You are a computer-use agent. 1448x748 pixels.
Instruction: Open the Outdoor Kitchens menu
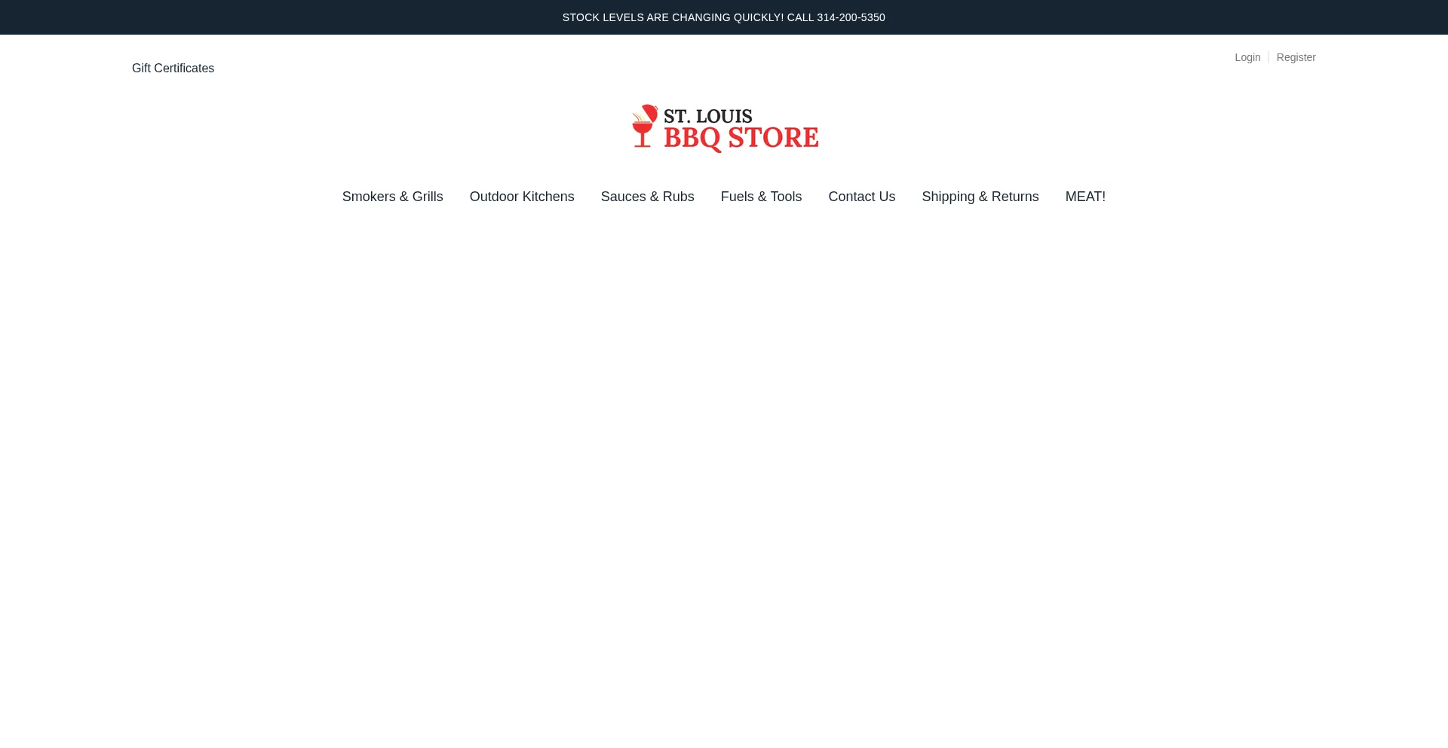(522, 197)
